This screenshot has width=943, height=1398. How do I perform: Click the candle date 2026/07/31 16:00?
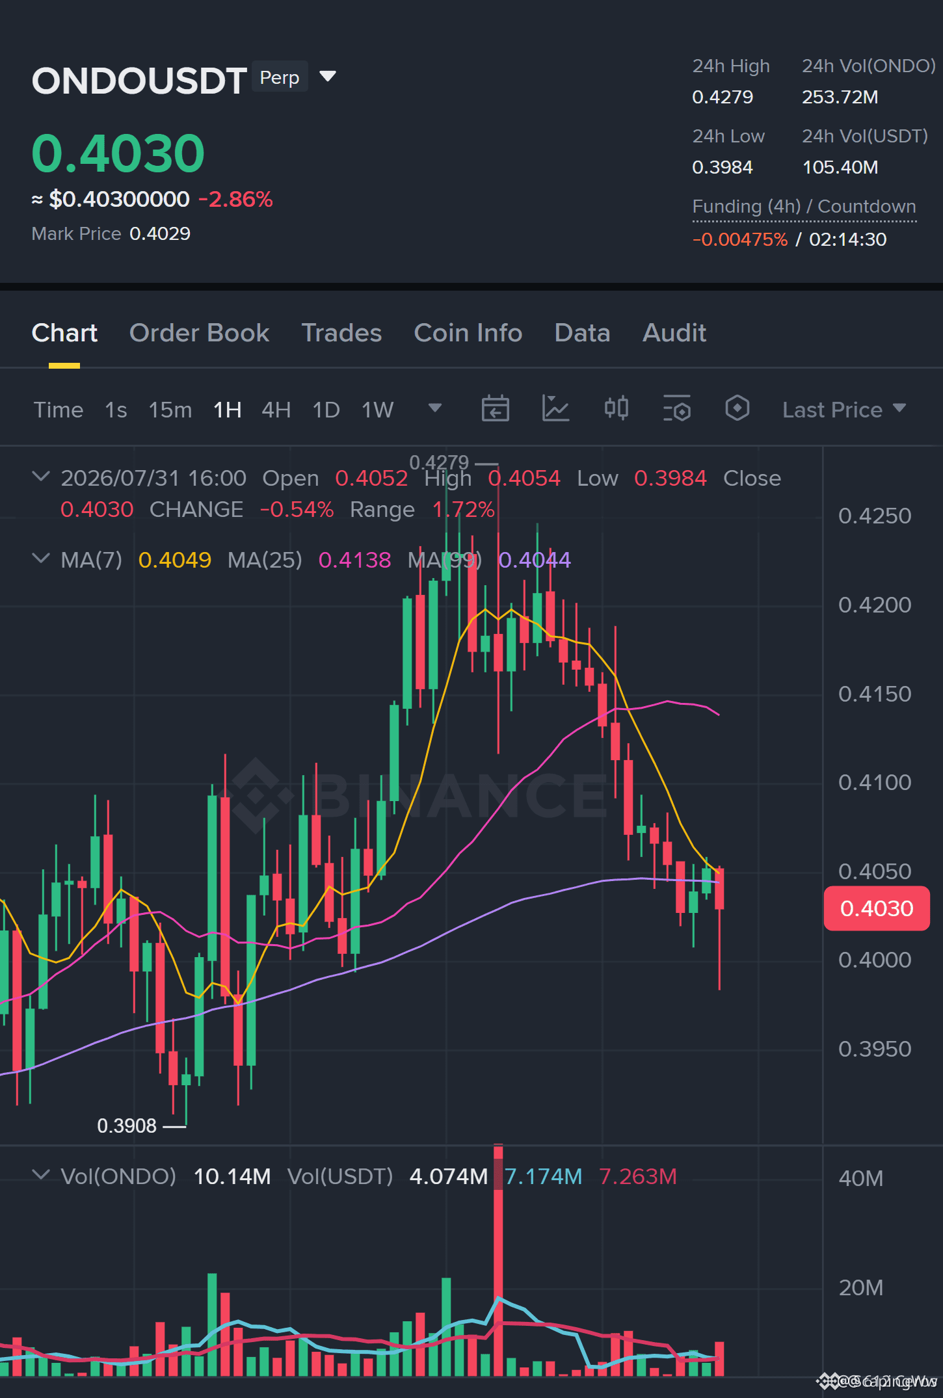[x=153, y=479]
